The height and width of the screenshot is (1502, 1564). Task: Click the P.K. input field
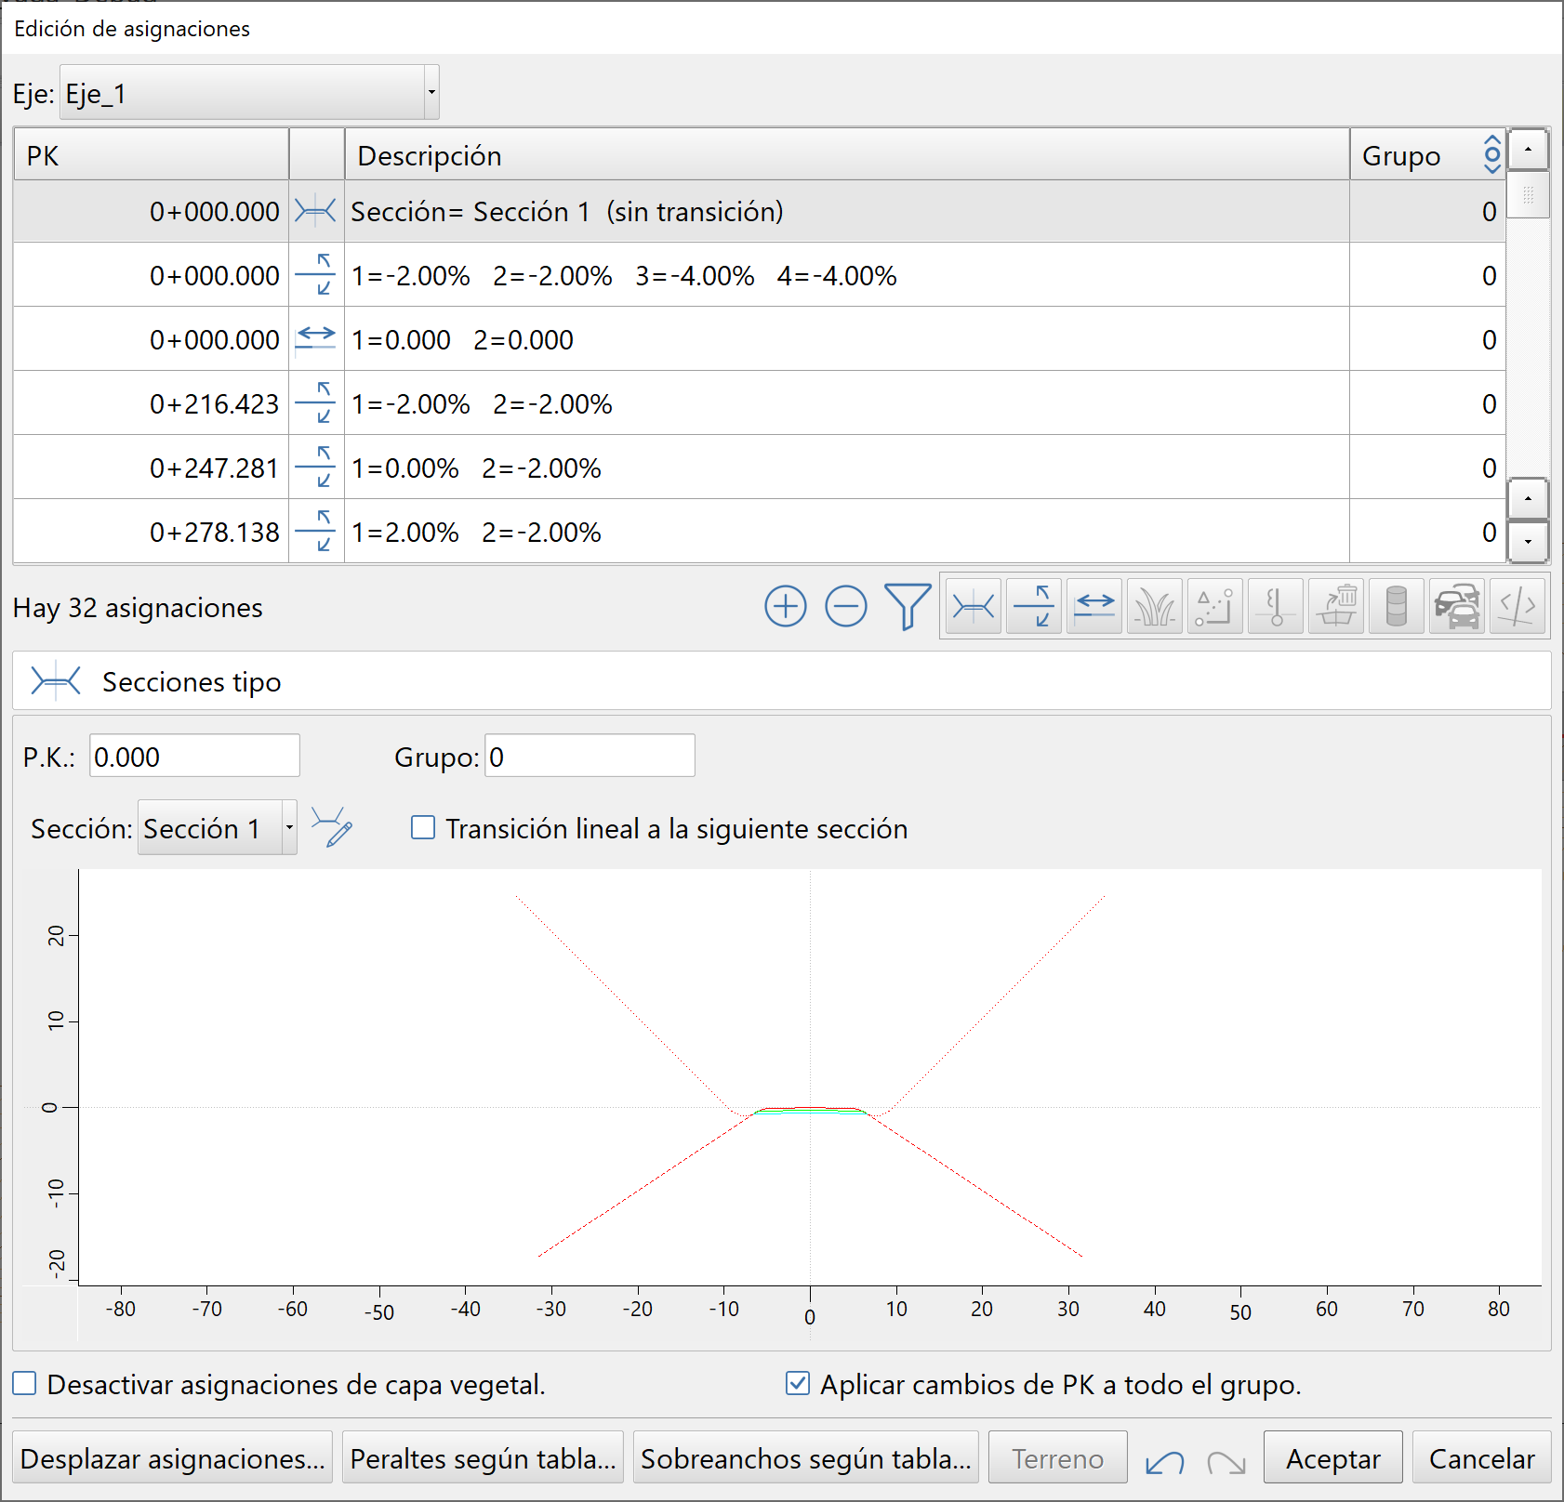pyautogui.click(x=194, y=757)
